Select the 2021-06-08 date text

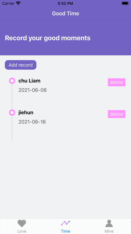[x=32, y=90]
